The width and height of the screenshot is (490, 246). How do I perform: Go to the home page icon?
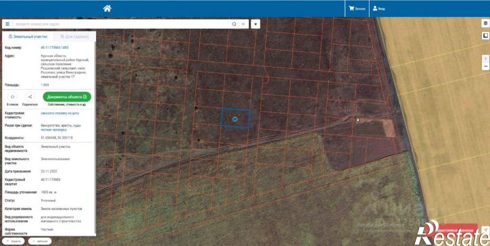pos(107,8)
